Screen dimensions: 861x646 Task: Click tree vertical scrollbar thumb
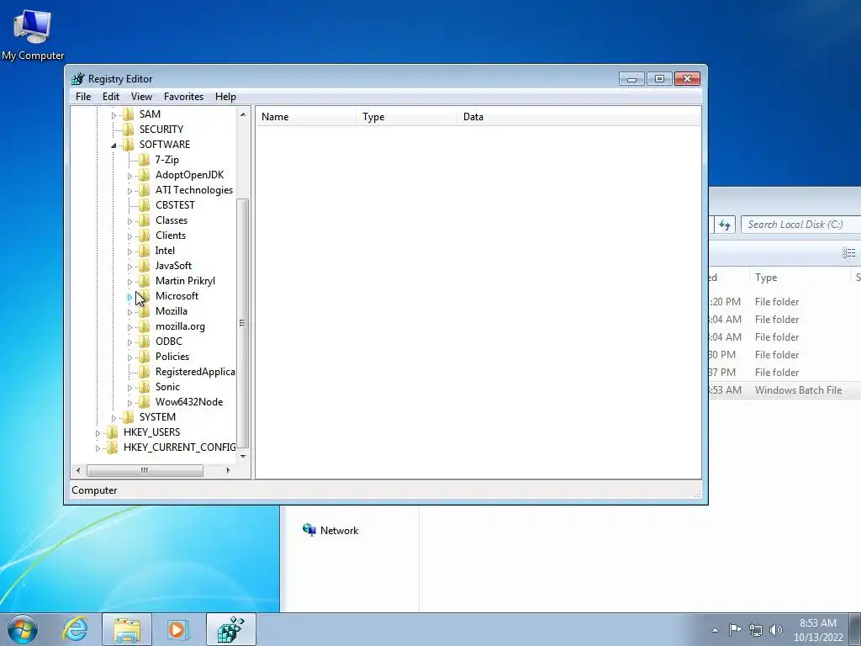[243, 323]
